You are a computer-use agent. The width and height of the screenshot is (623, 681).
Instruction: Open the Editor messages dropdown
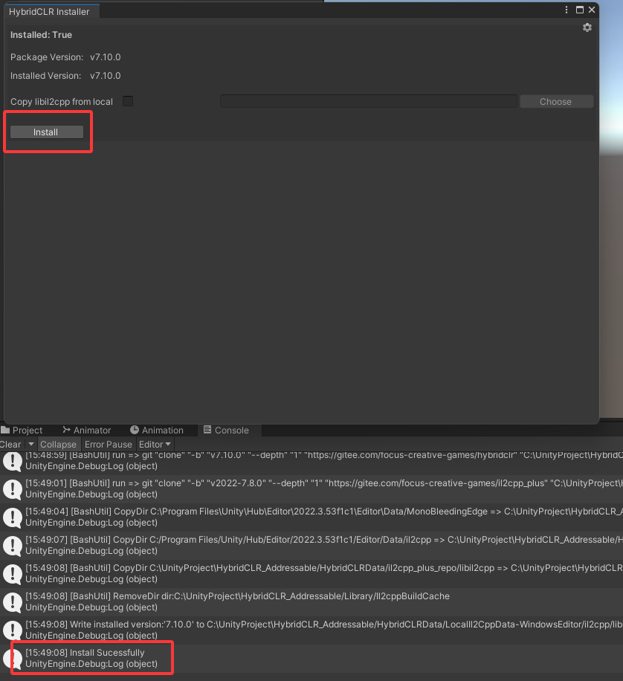point(154,444)
